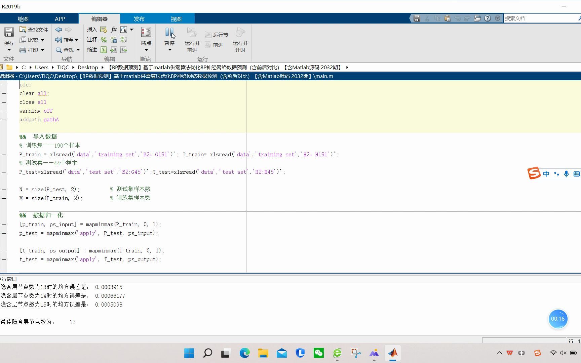581x363 pixels.
Task: Expand the Find (查找) dropdown arrow
Action: [x=78, y=50]
